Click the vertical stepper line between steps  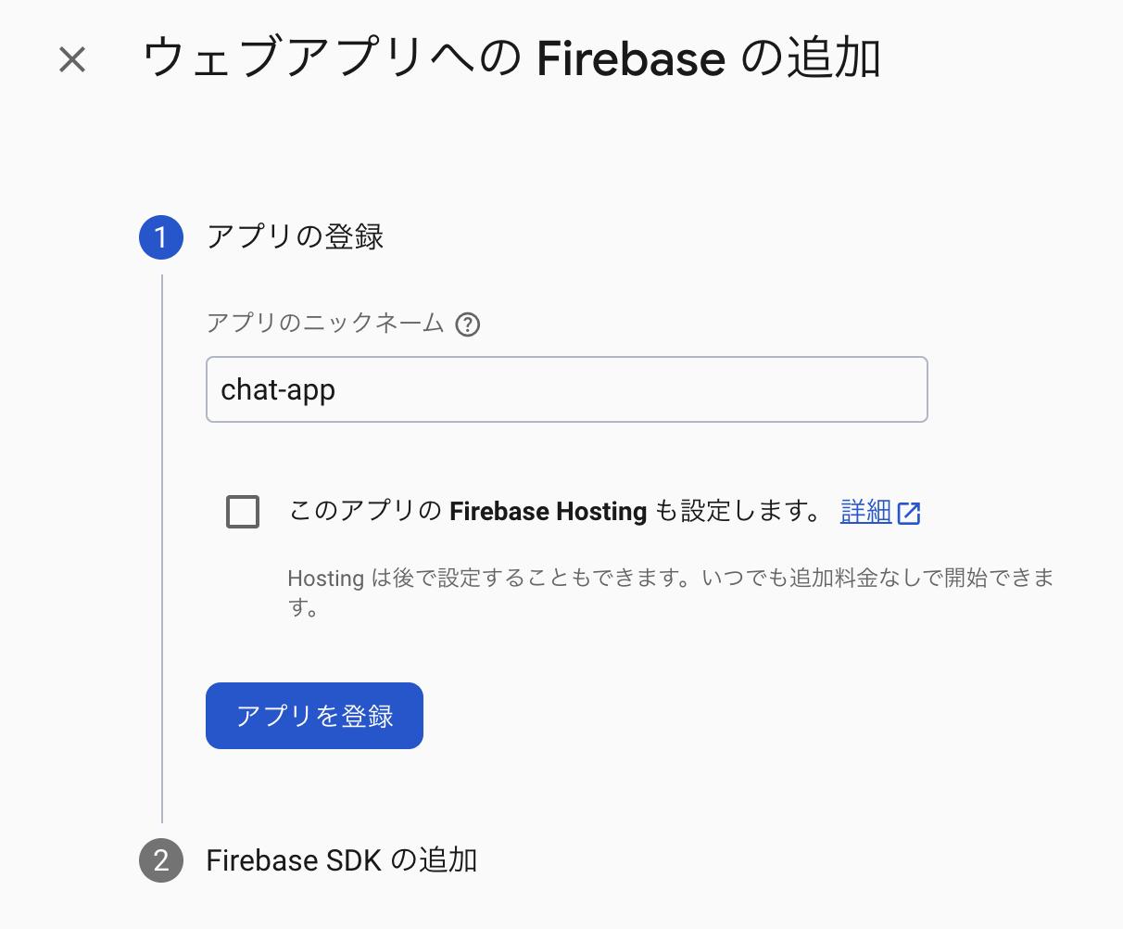coord(162,549)
